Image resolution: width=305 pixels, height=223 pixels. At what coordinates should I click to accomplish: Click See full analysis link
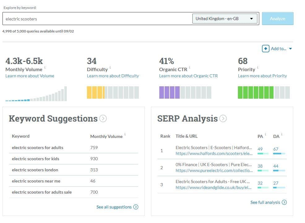tap(265, 202)
